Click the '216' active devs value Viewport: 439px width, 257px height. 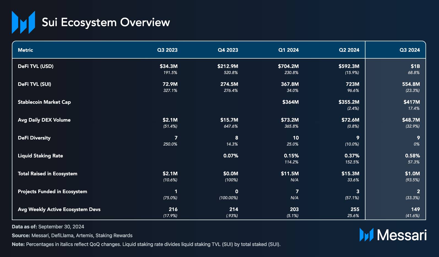[173, 209]
